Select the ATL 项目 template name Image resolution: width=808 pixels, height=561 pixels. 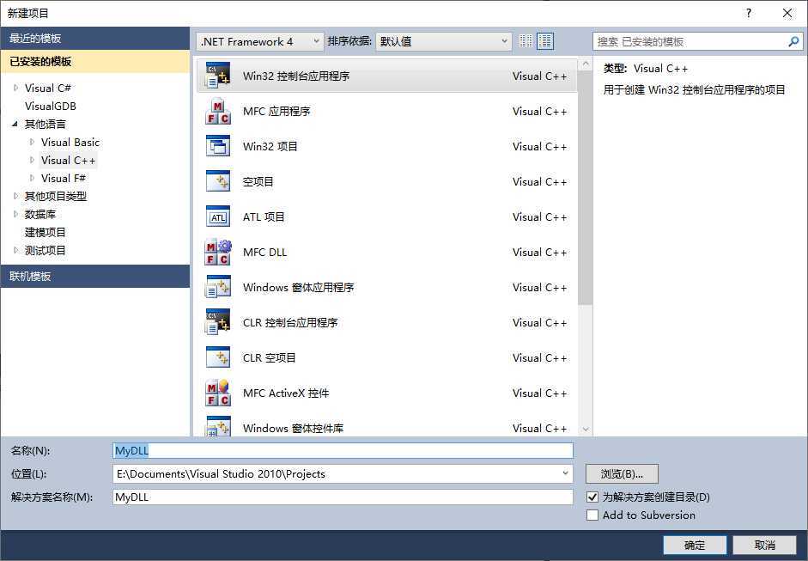[x=264, y=217]
